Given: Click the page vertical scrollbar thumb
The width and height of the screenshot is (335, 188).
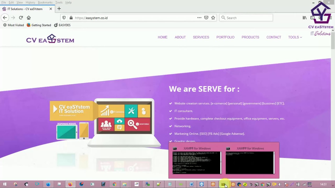Looking at the screenshot, I should click(x=333, y=41).
